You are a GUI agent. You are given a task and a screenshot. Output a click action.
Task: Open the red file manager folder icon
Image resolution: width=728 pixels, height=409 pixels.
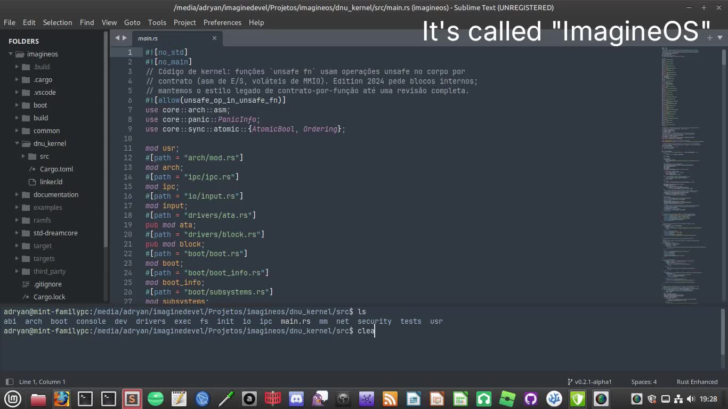(x=38, y=398)
